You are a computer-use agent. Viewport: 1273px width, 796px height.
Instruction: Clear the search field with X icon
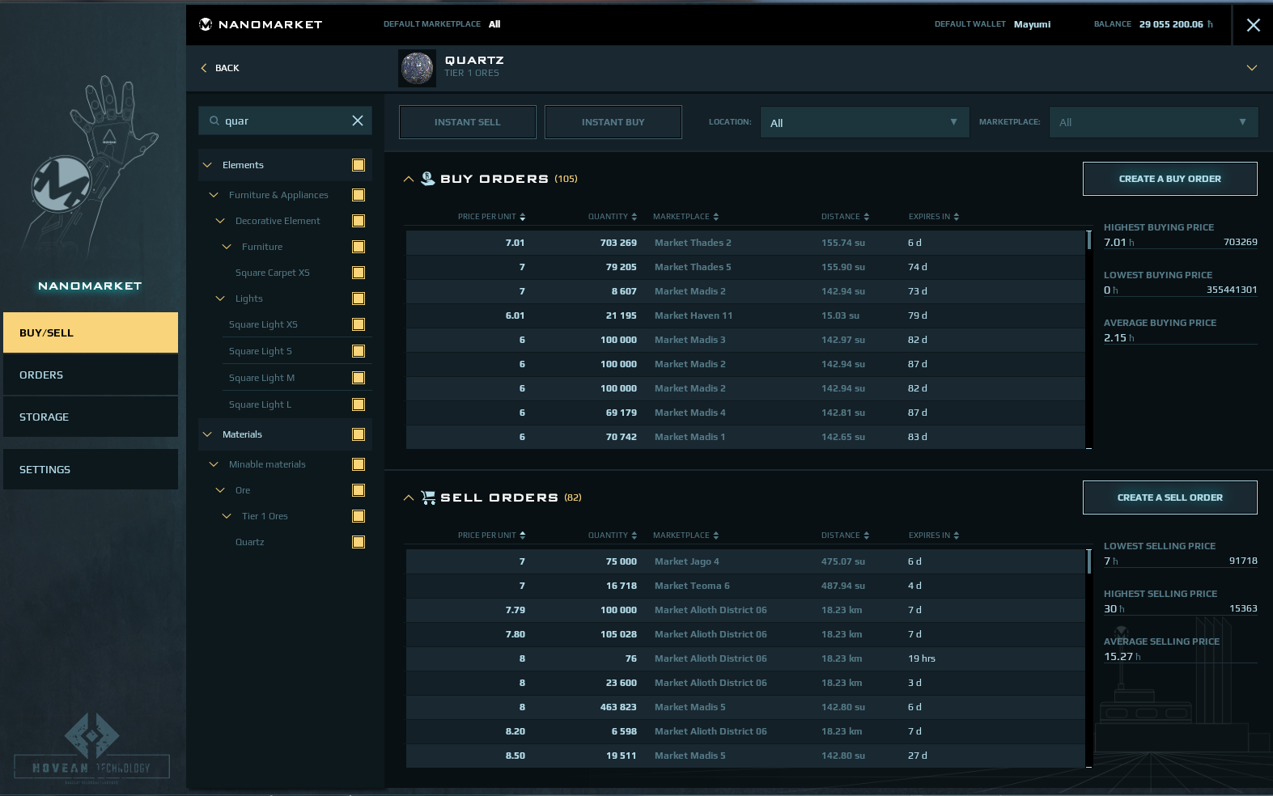(357, 121)
